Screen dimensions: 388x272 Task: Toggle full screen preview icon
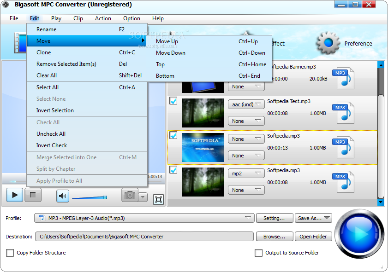click(x=158, y=199)
